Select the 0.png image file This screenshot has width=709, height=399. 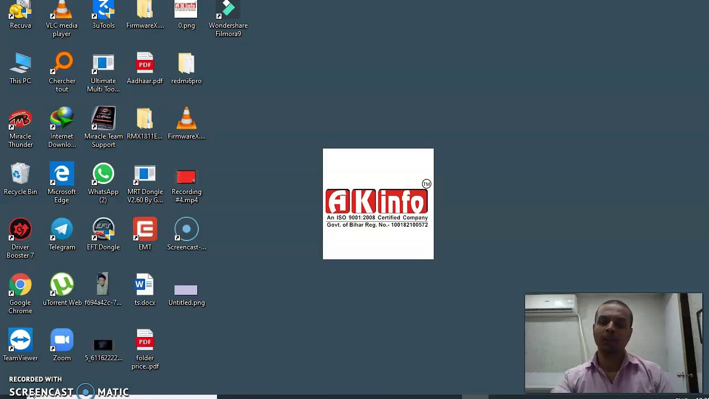[186, 15]
